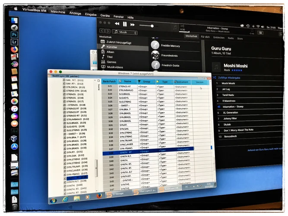Open the Anzeige menu
Image resolution: width=288 pixels, height=216 pixels.
click(x=75, y=13)
